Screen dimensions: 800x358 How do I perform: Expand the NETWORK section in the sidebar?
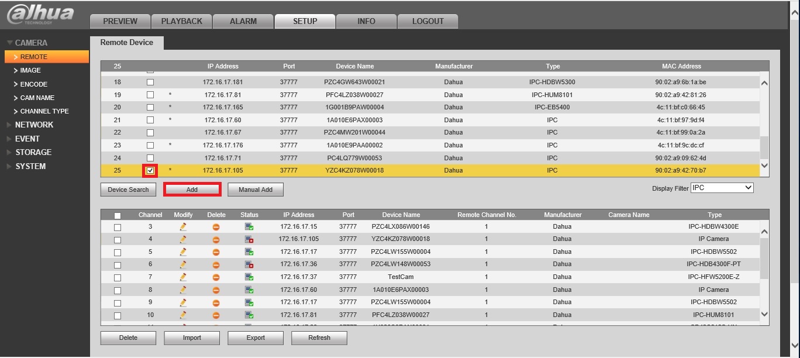[x=34, y=125]
